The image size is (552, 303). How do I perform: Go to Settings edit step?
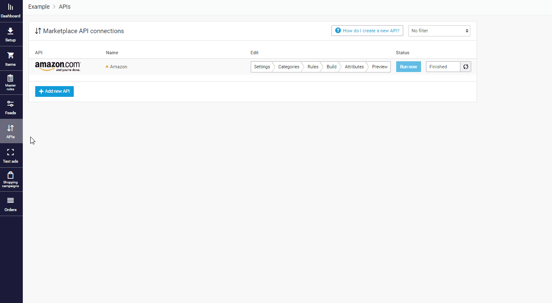click(262, 67)
